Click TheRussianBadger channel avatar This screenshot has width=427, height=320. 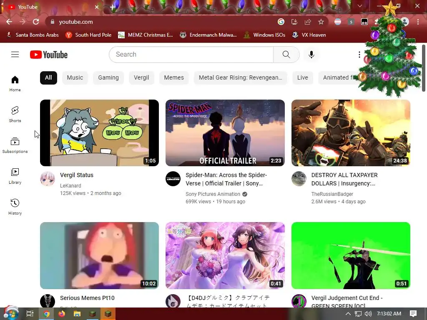(x=299, y=179)
